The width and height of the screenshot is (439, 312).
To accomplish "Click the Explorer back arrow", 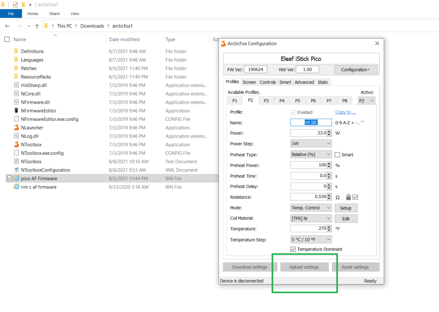I will tap(8, 26).
